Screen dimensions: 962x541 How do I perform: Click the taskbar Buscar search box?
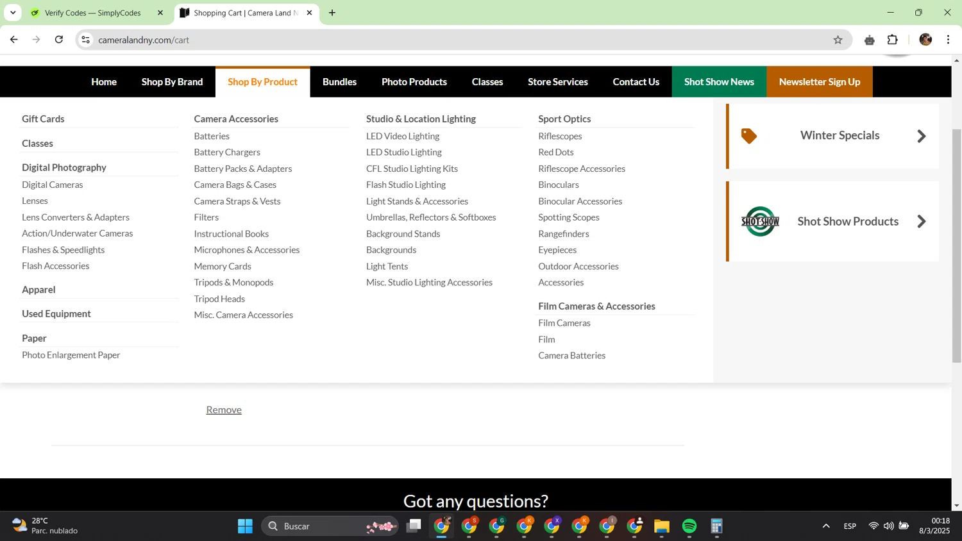pyautogui.click(x=330, y=526)
